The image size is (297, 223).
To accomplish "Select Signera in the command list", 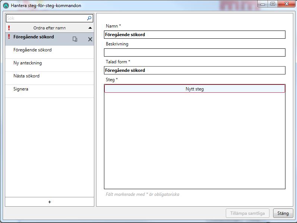I will [x=50, y=91].
